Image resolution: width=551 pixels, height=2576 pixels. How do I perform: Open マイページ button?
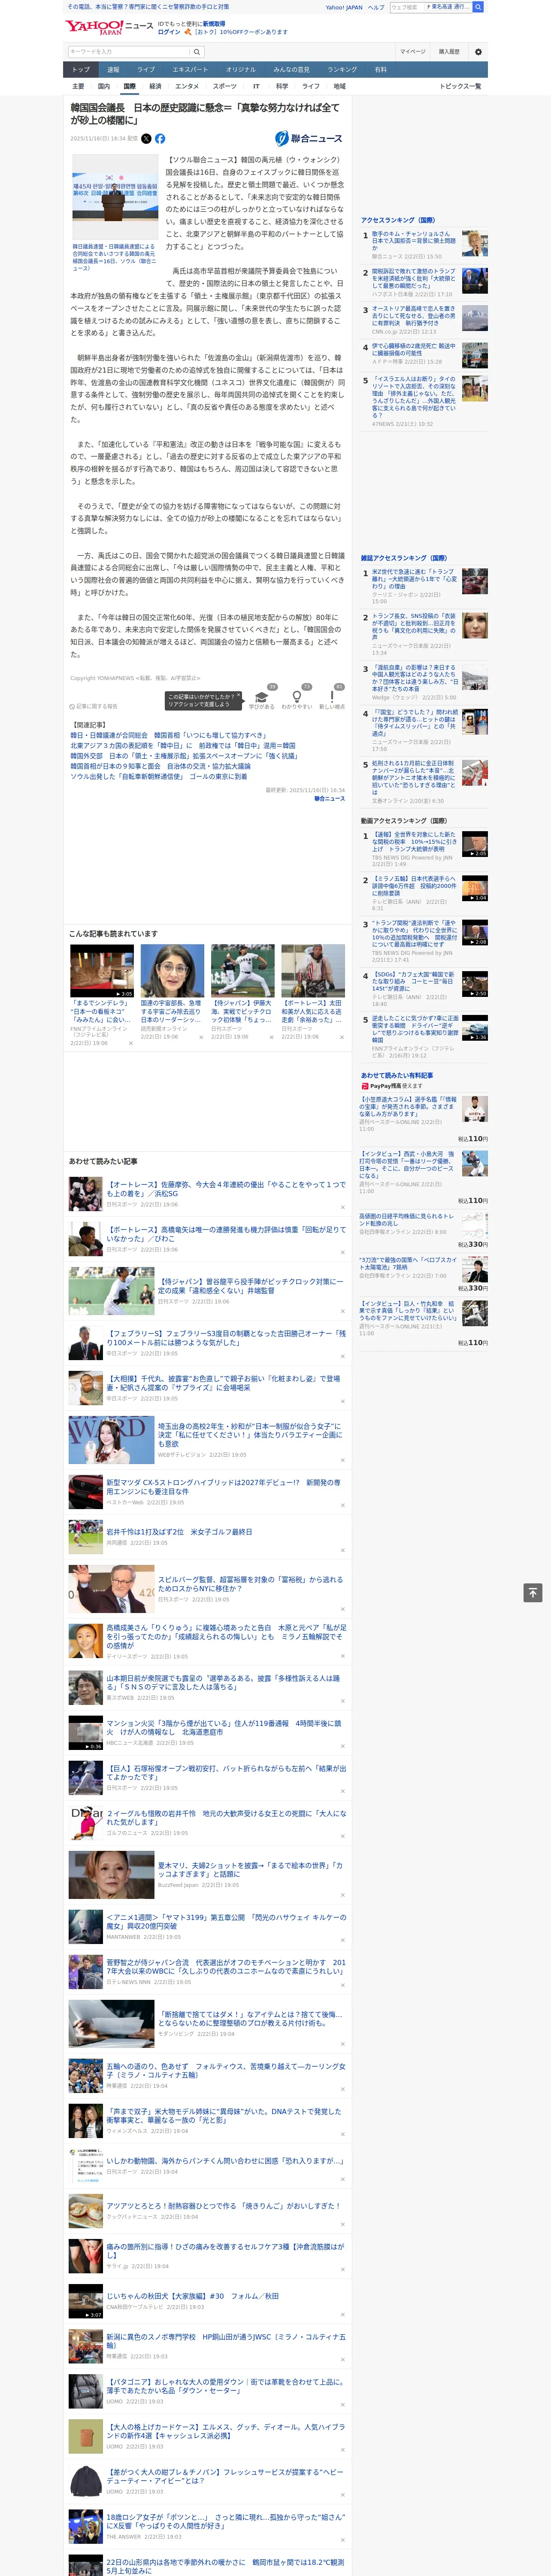click(412, 52)
